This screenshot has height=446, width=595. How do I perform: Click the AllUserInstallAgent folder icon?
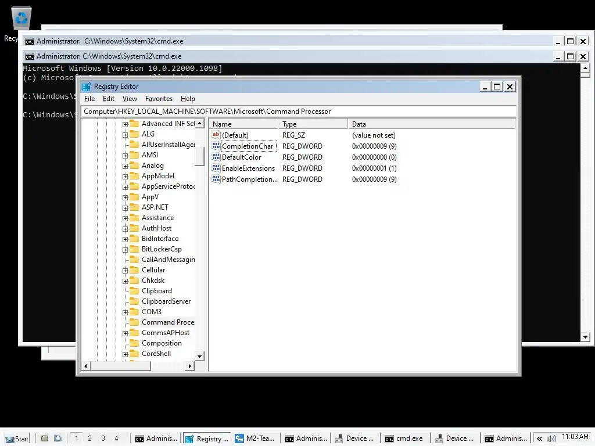134,145
